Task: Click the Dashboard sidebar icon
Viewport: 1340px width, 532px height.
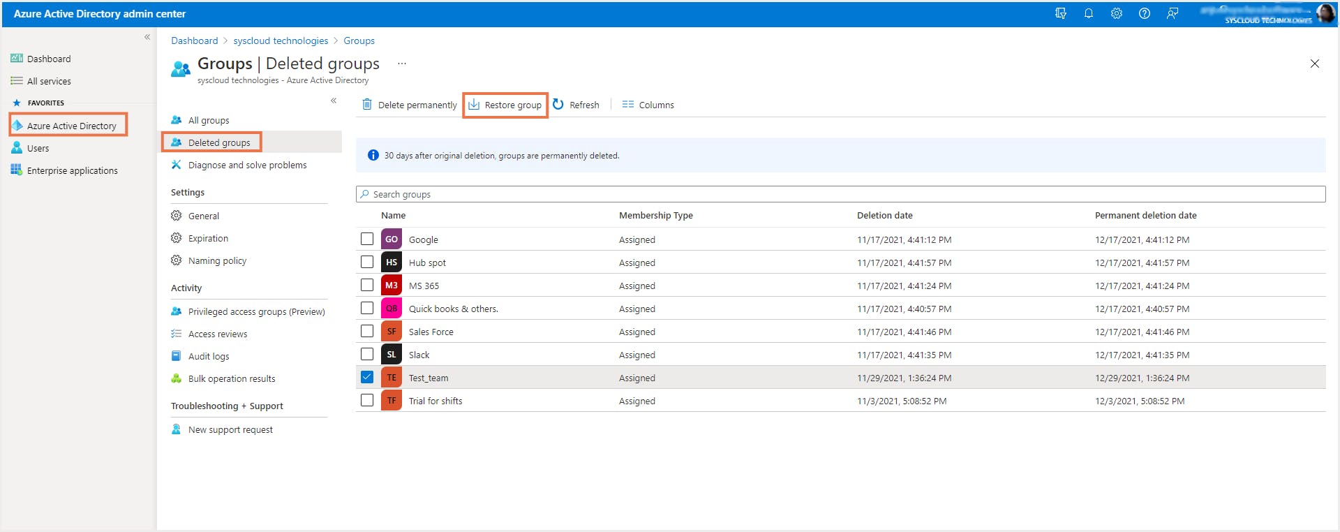Action: (17, 59)
